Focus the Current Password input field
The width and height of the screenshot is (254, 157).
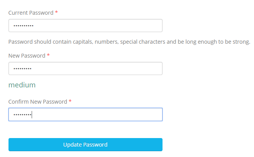[85, 26]
